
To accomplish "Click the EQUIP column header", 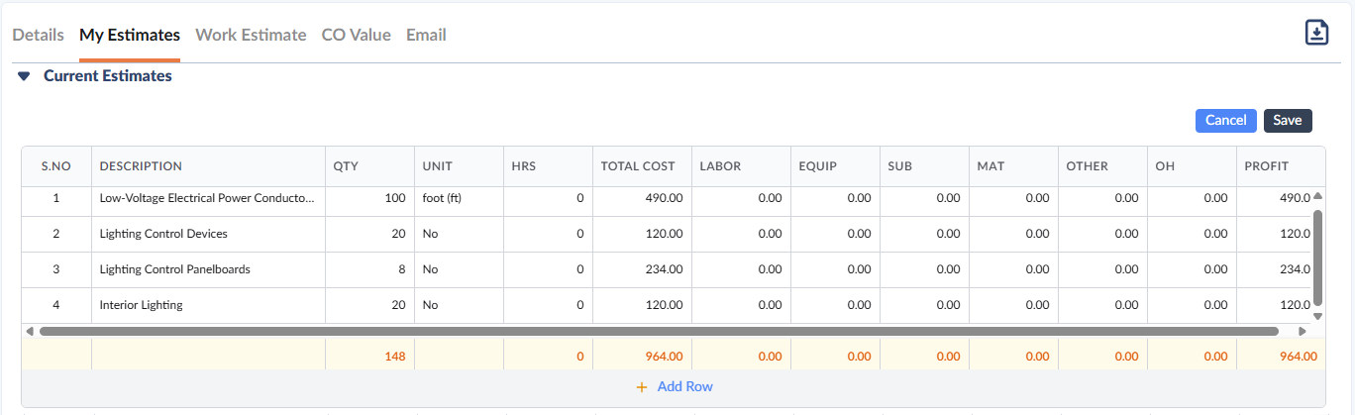I will tap(835, 166).
